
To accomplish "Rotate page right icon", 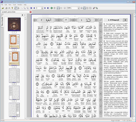I will [x=97, y=8].
